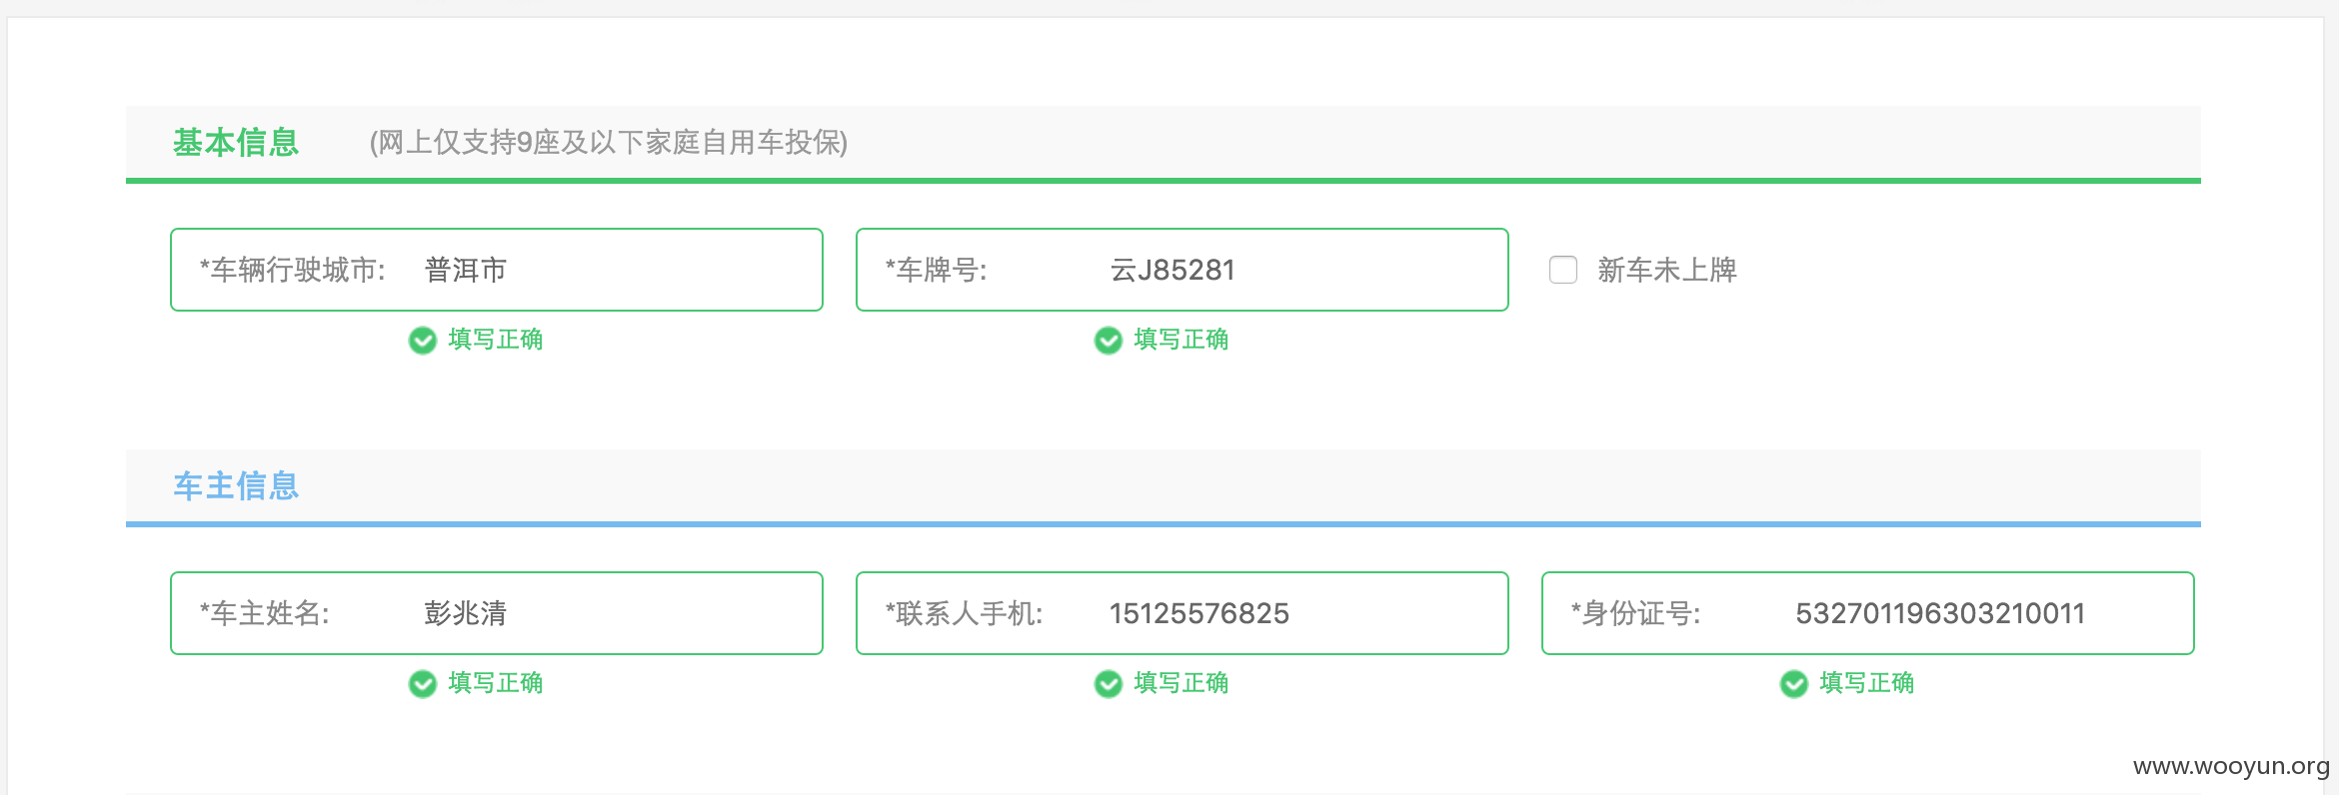Click the 车牌号 input containing 云J85281

pos(1182,270)
